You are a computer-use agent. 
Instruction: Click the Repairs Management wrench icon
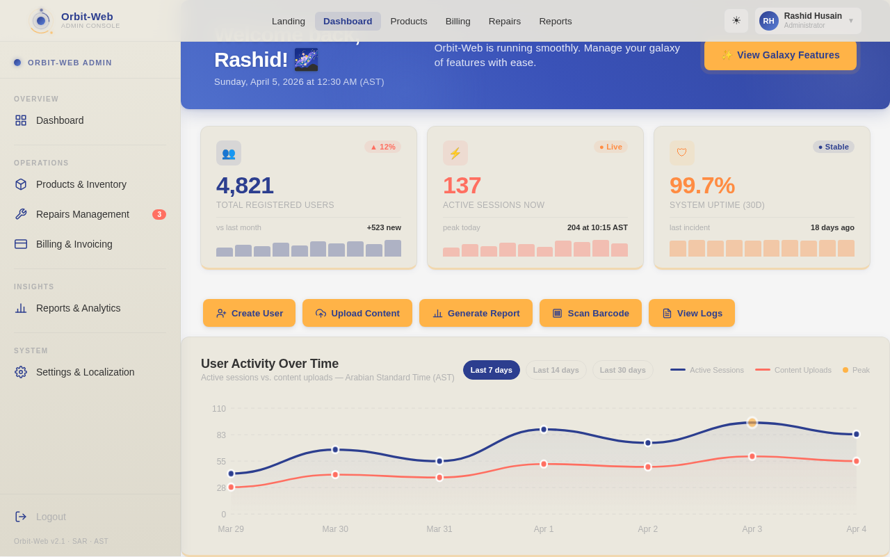click(21, 214)
